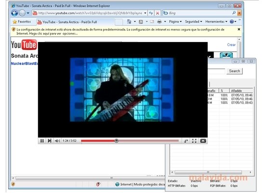Click the intranet settings information bar message

pyautogui.click(x=120, y=31)
